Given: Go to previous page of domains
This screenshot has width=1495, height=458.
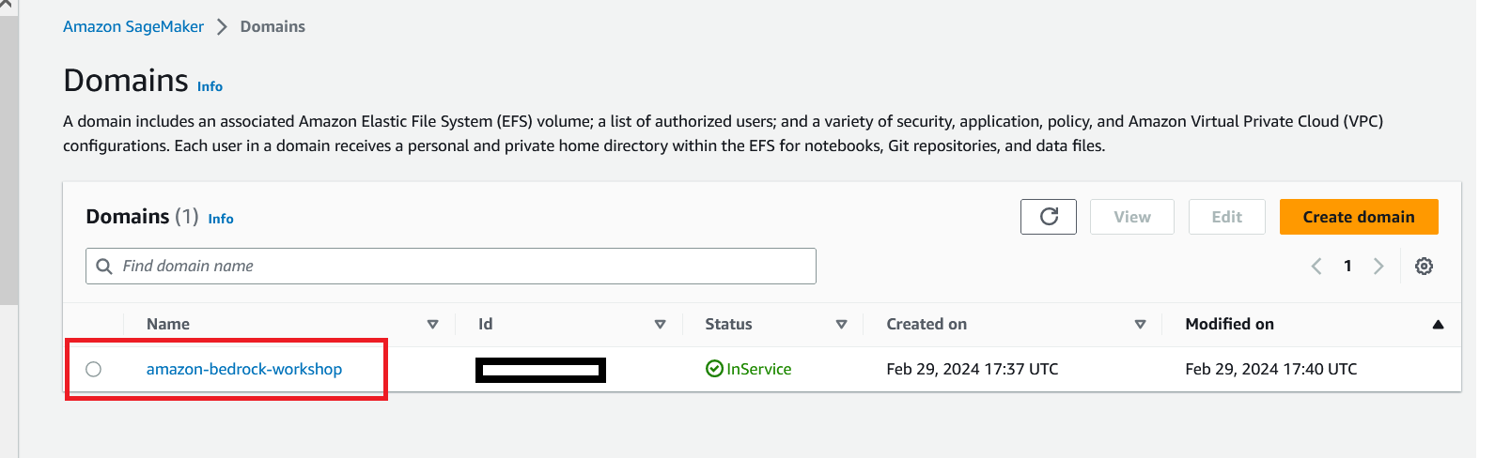Looking at the screenshot, I should [1316, 267].
